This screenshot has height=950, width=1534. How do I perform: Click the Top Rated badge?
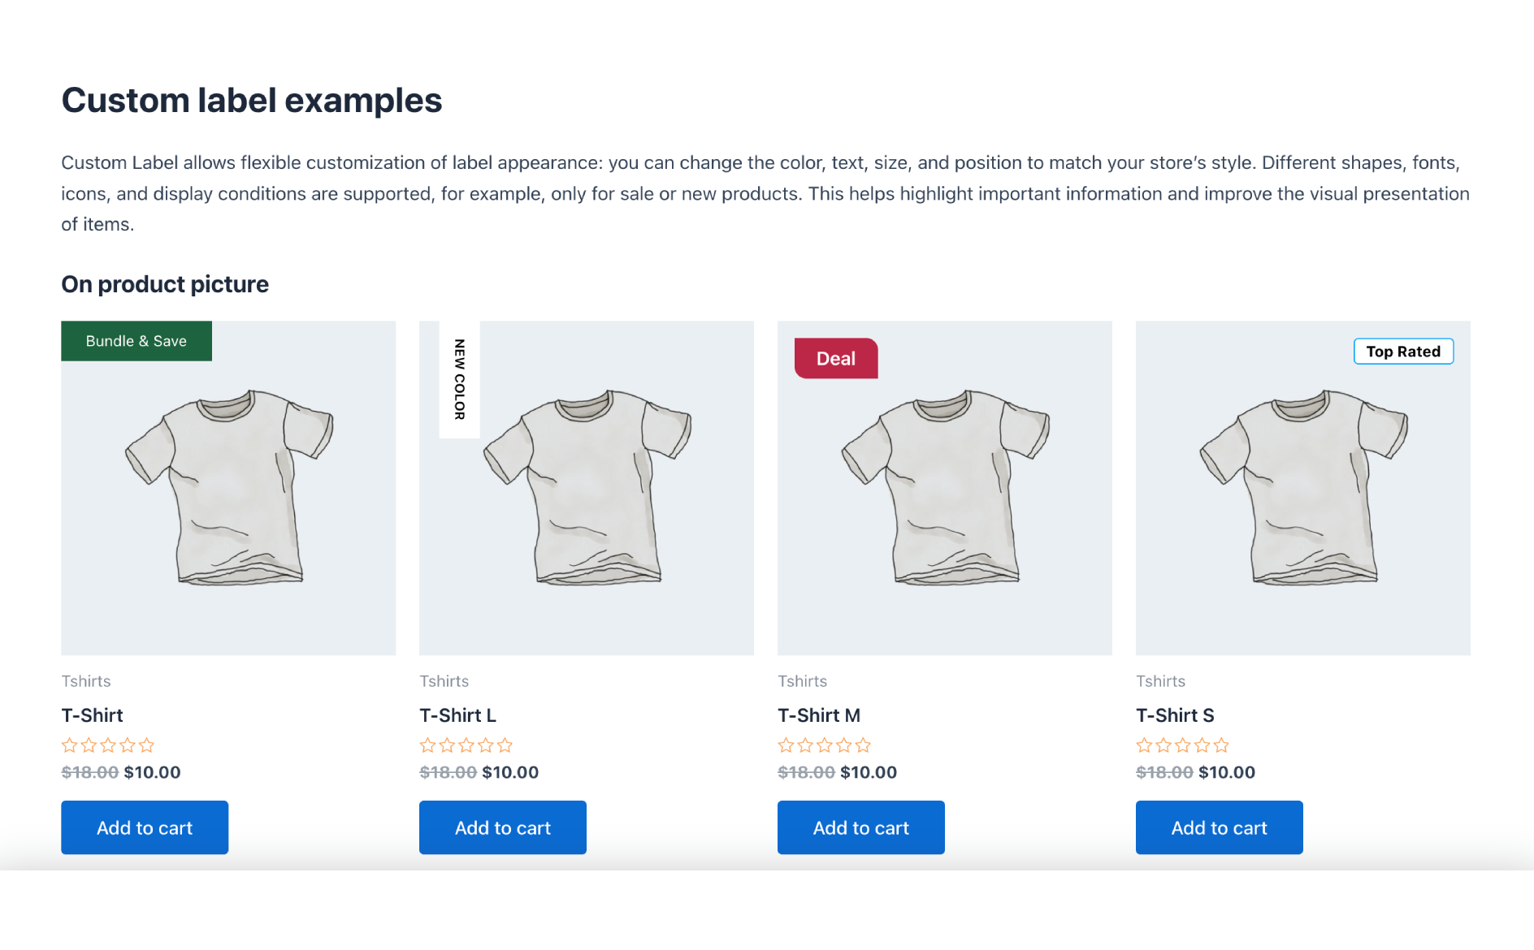[1403, 352]
